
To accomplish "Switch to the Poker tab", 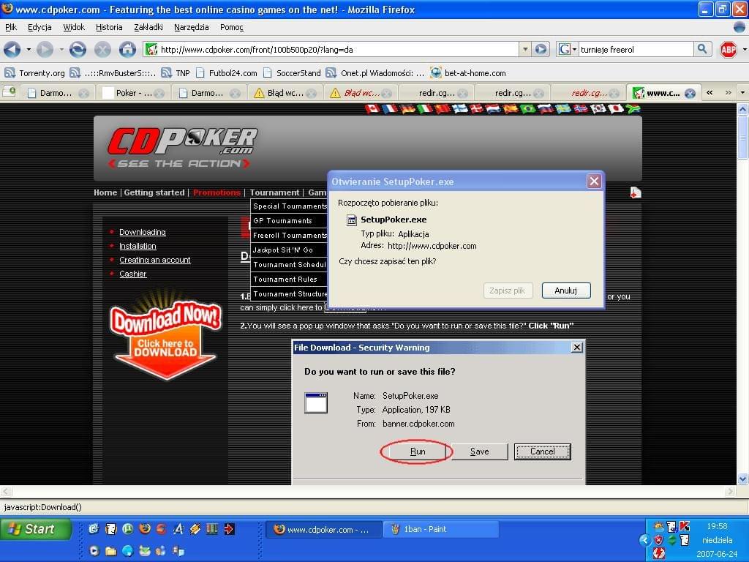I will (133, 93).
